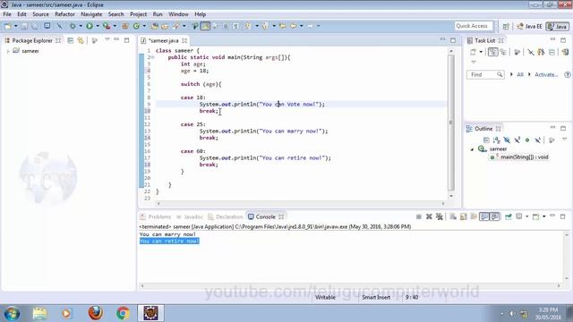The width and height of the screenshot is (573, 322).
Task: Open the Navigate menu
Action: pyautogui.click(x=91, y=14)
